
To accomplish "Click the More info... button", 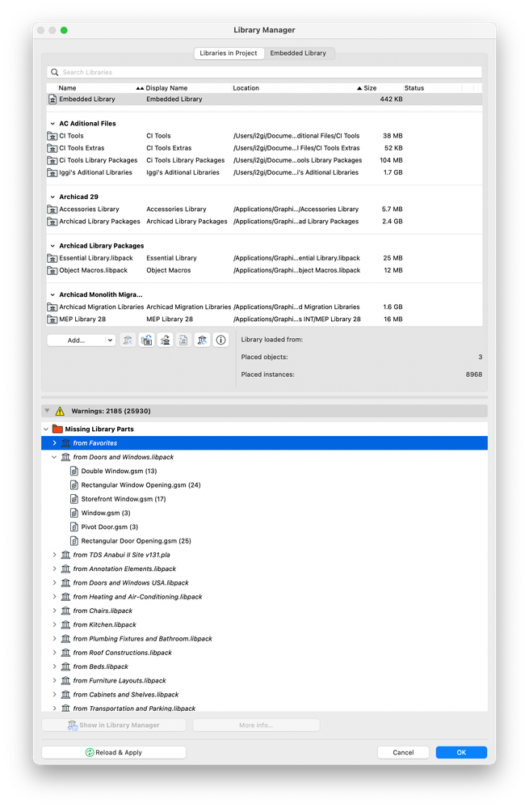I will click(x=256, y=725).
